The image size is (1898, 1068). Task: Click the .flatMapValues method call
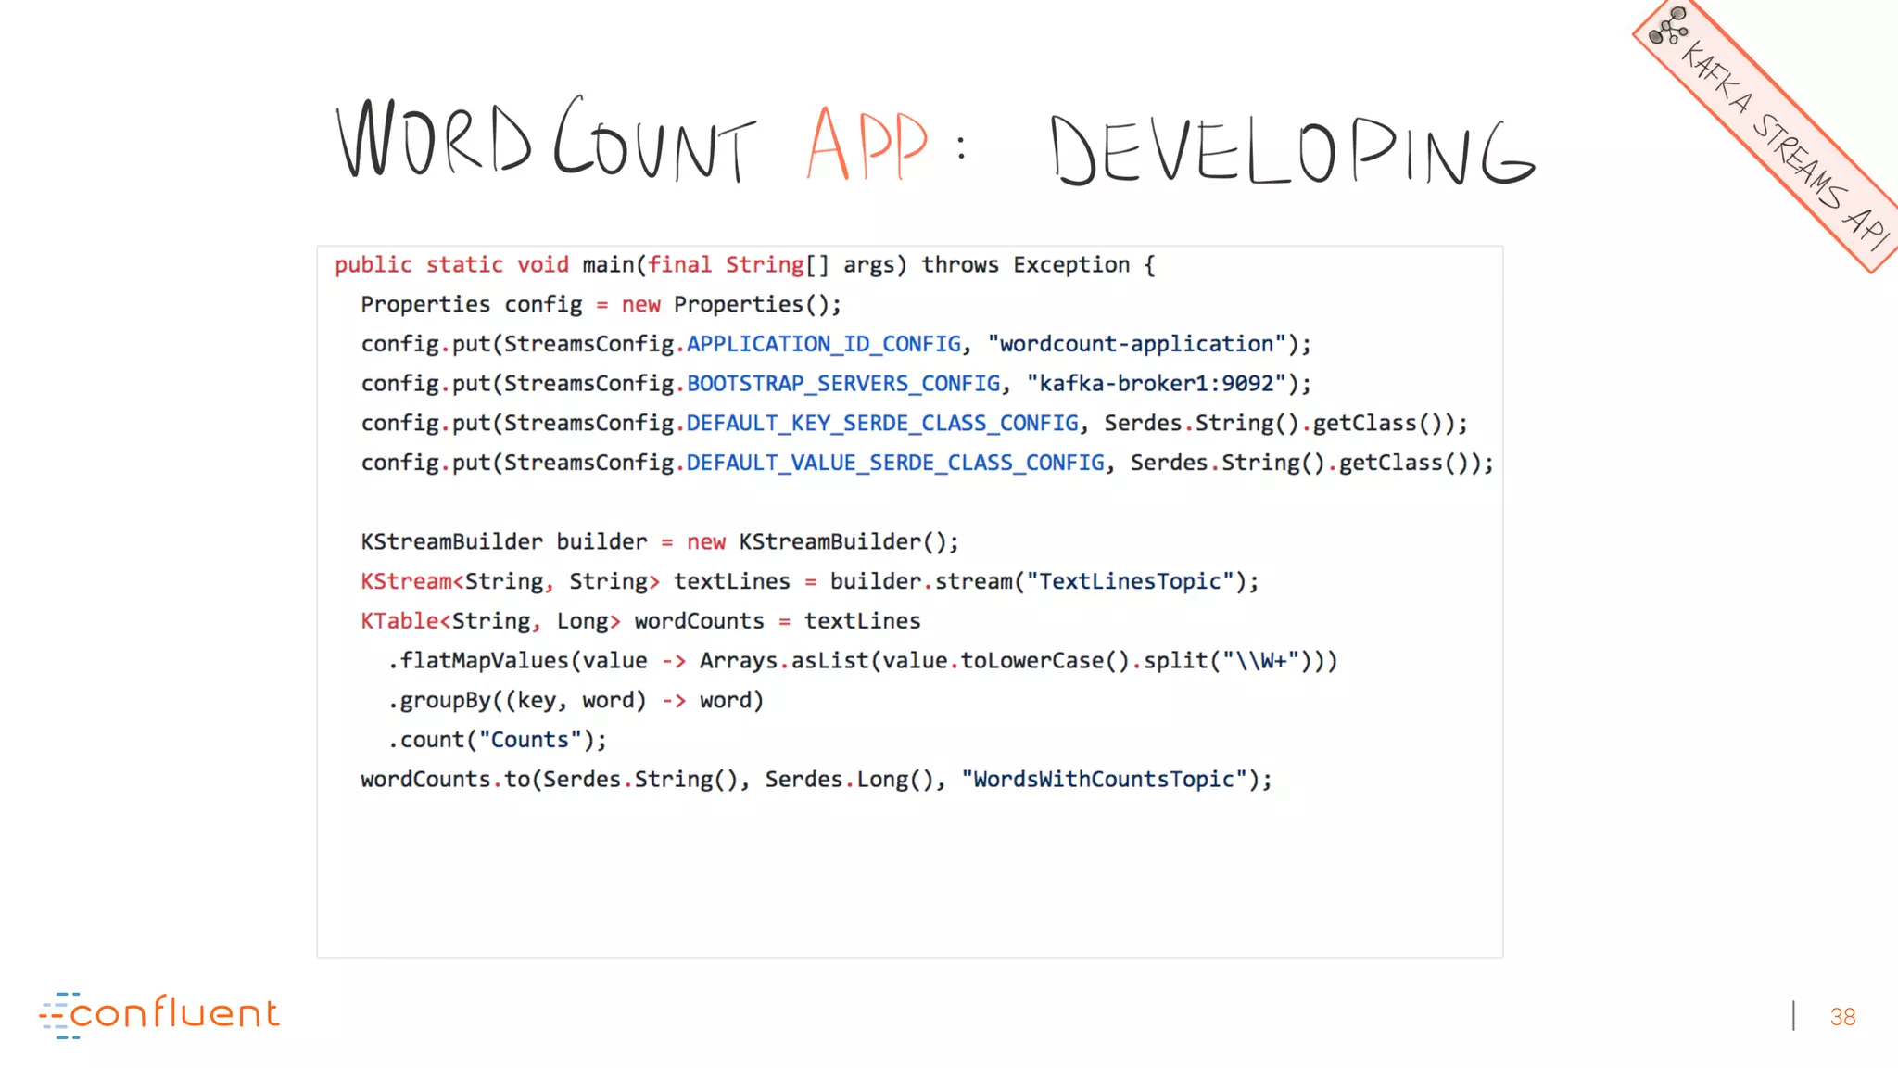[x=478, y=661]
